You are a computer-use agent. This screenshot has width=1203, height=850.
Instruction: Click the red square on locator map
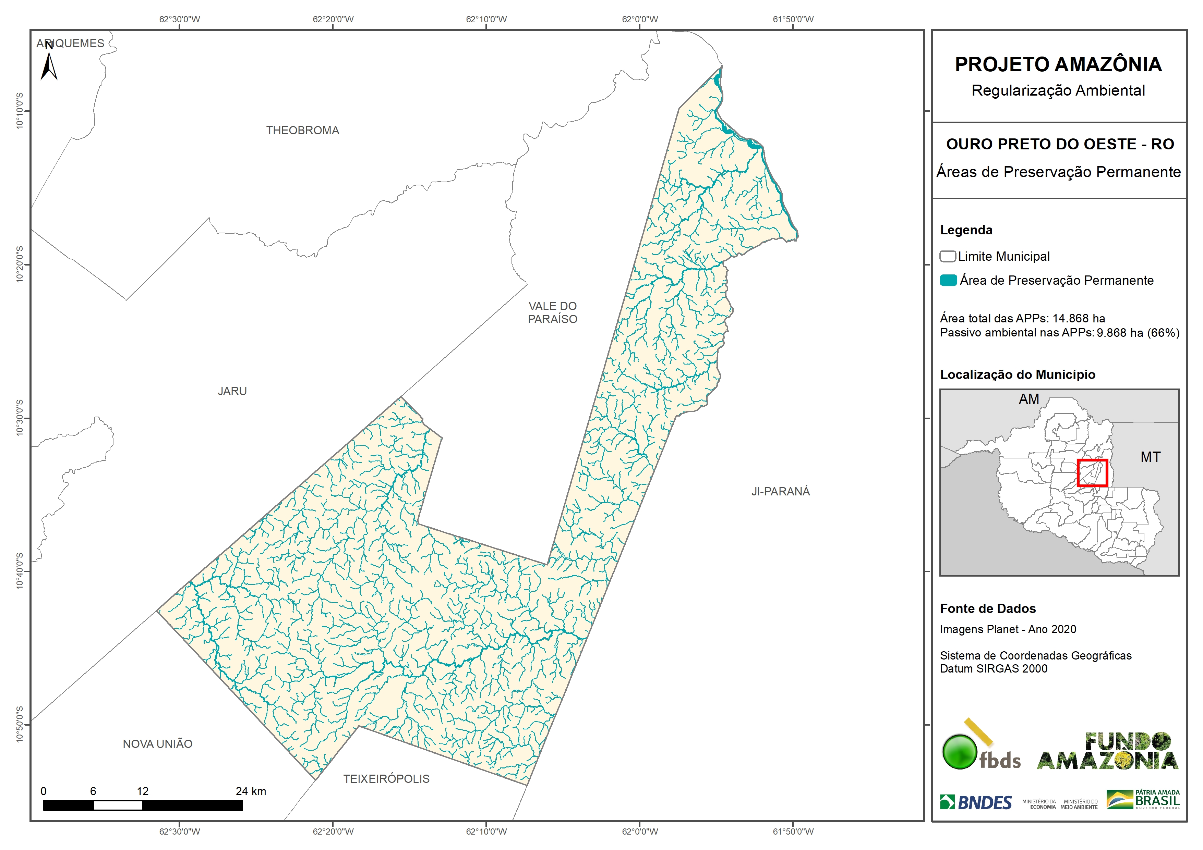click(1093, 473)
